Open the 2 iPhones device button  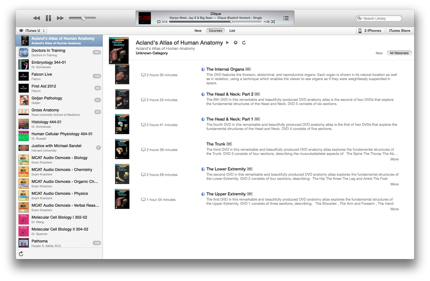click(371, 30)
